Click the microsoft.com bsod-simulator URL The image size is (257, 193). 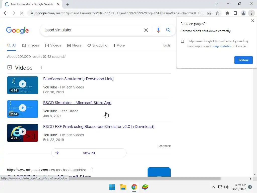(46, 170)
